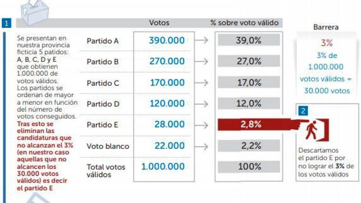Click the Partido E row label
The height and width of the screenshot is (203, 361).
pos(103,125)
